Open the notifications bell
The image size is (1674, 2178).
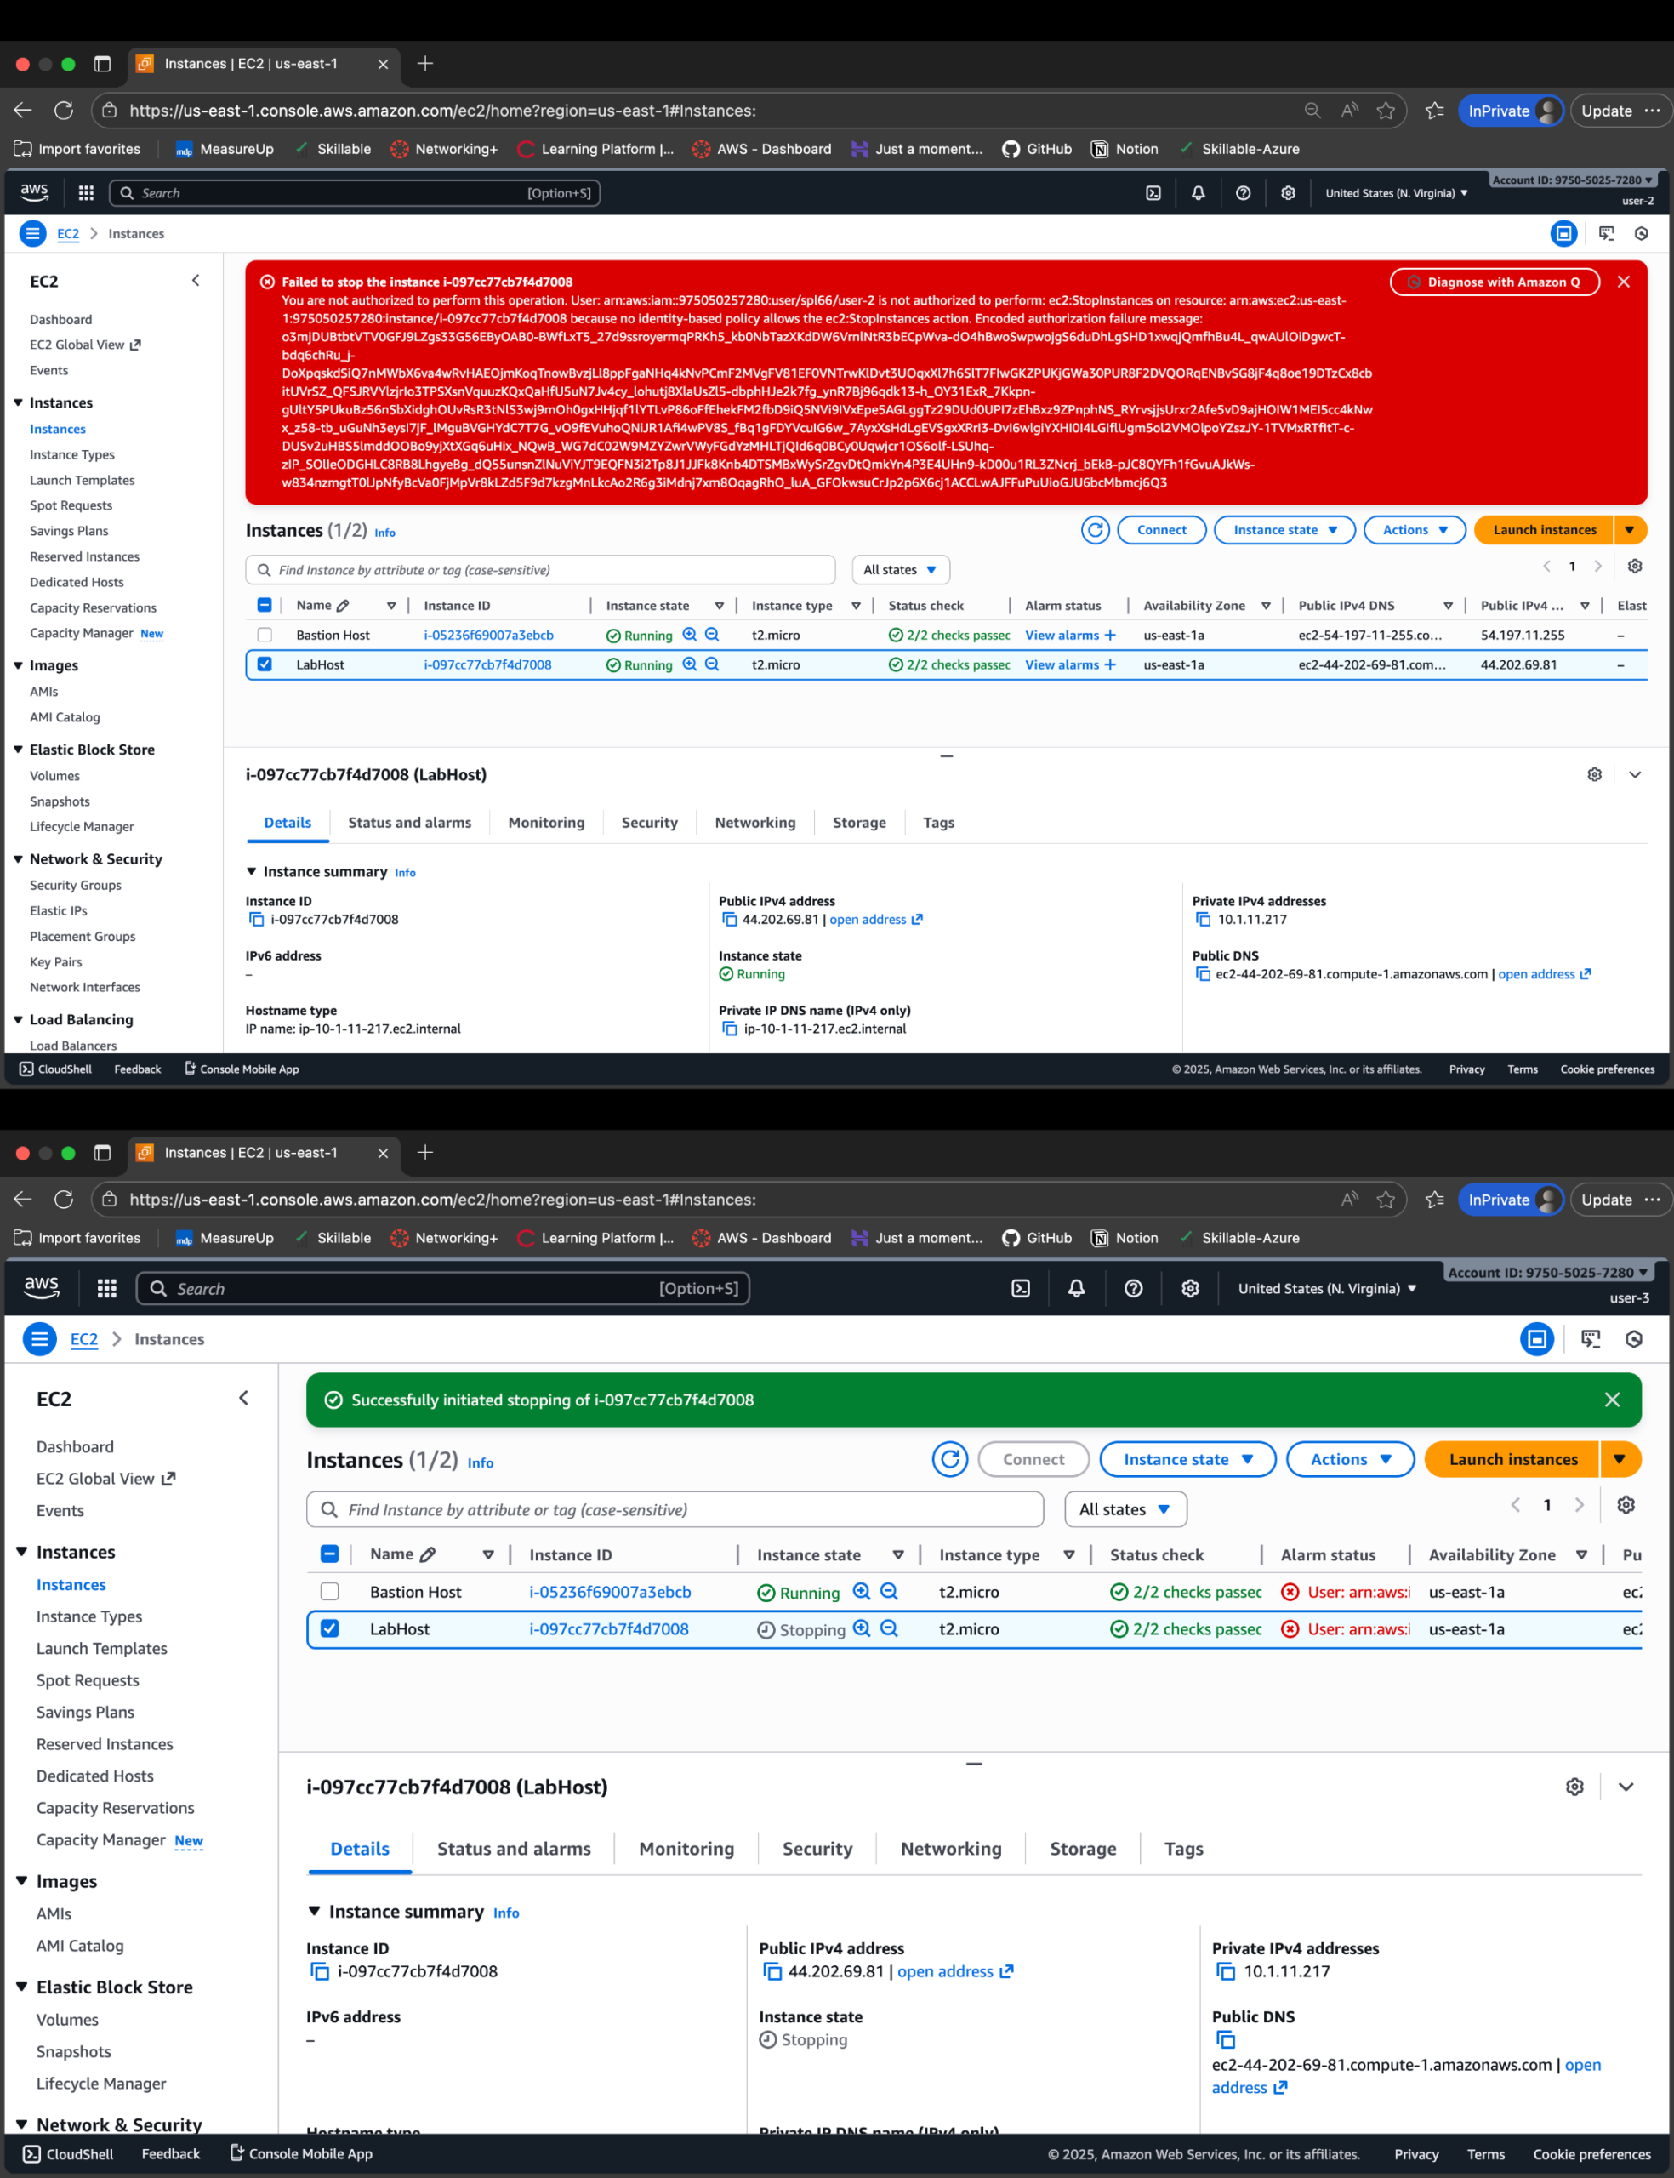[x=1199, y=192]
